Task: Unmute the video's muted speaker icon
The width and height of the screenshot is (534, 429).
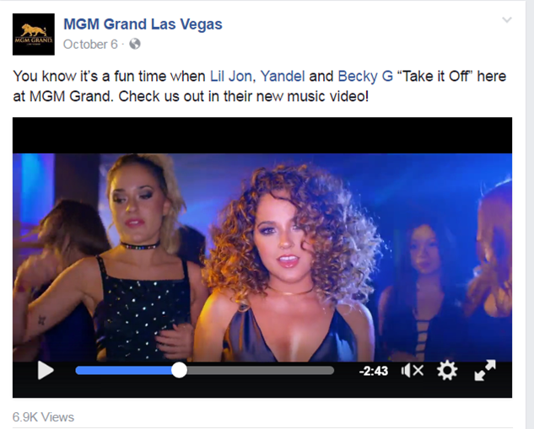Action: (413, 370)
